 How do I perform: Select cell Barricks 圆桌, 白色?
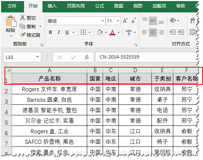50,100
